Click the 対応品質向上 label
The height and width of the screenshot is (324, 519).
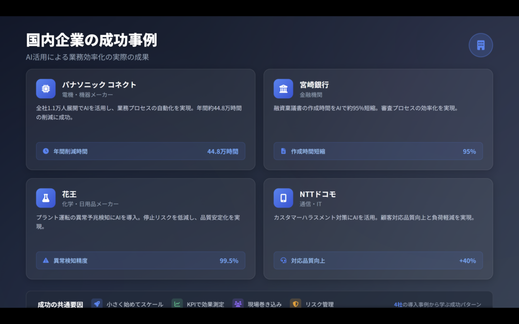tap(308, 261)
